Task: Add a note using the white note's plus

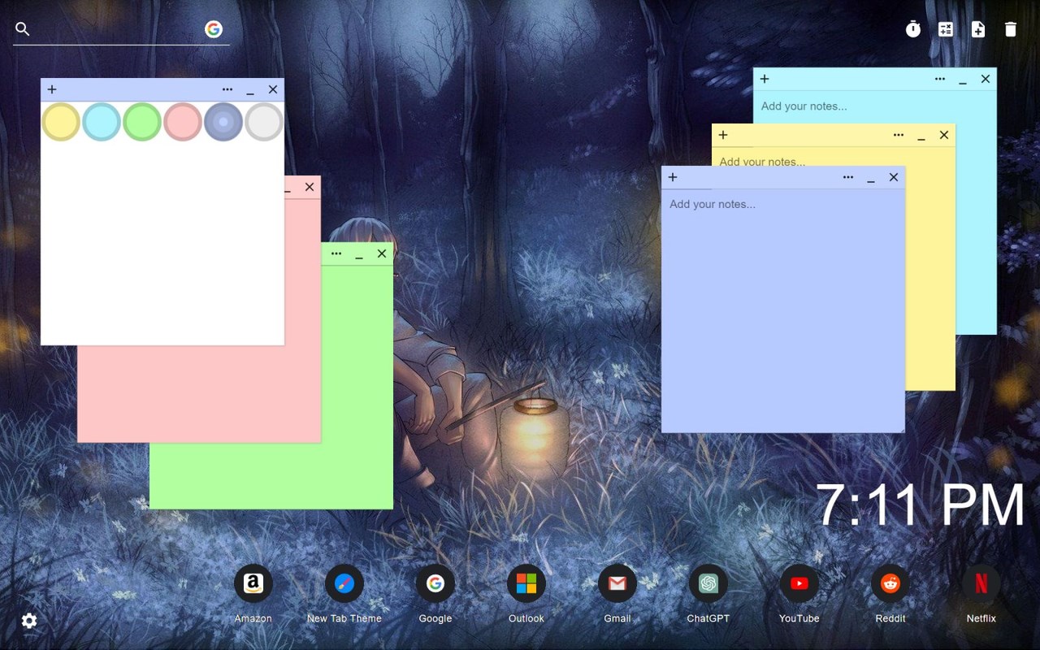Action: pyautogui.click(x=52, y=89)
